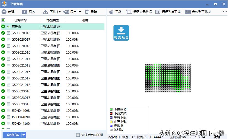The height and width of the screenshot is (140, 228).
Task: Click the 新建 toolbar label
Action: click(11, 12)
